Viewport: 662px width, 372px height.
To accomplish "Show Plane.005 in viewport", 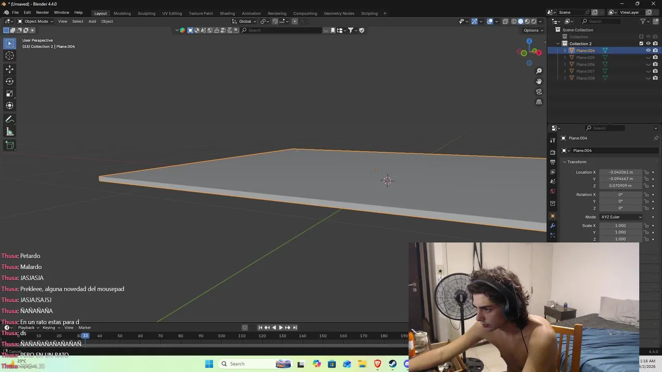I will pyautogui.click(x=648, y=57).
